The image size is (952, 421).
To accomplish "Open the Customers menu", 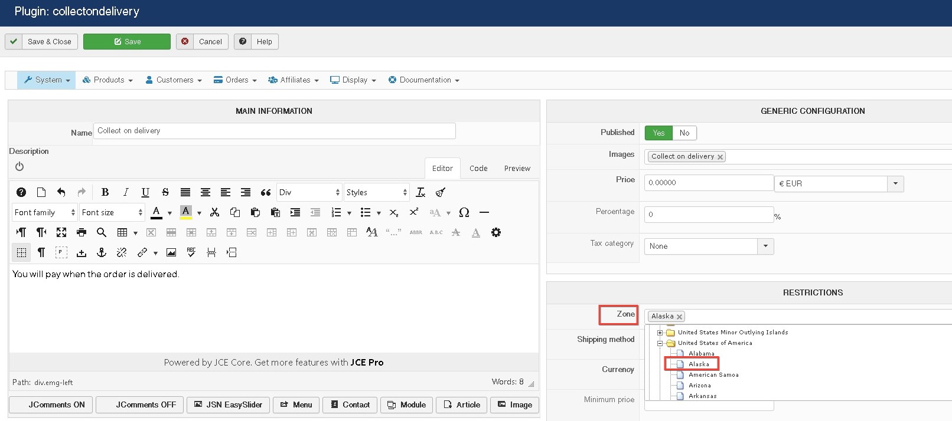I will pos(174,80).
